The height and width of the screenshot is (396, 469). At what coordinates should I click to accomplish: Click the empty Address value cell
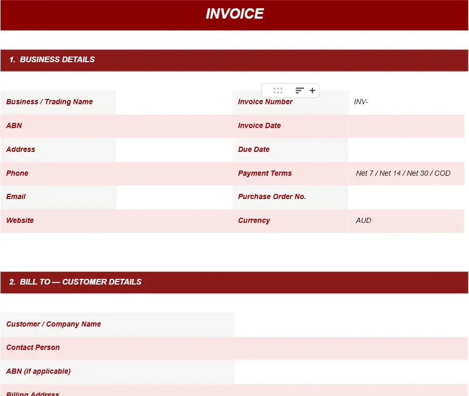click(x=174, y=150)
